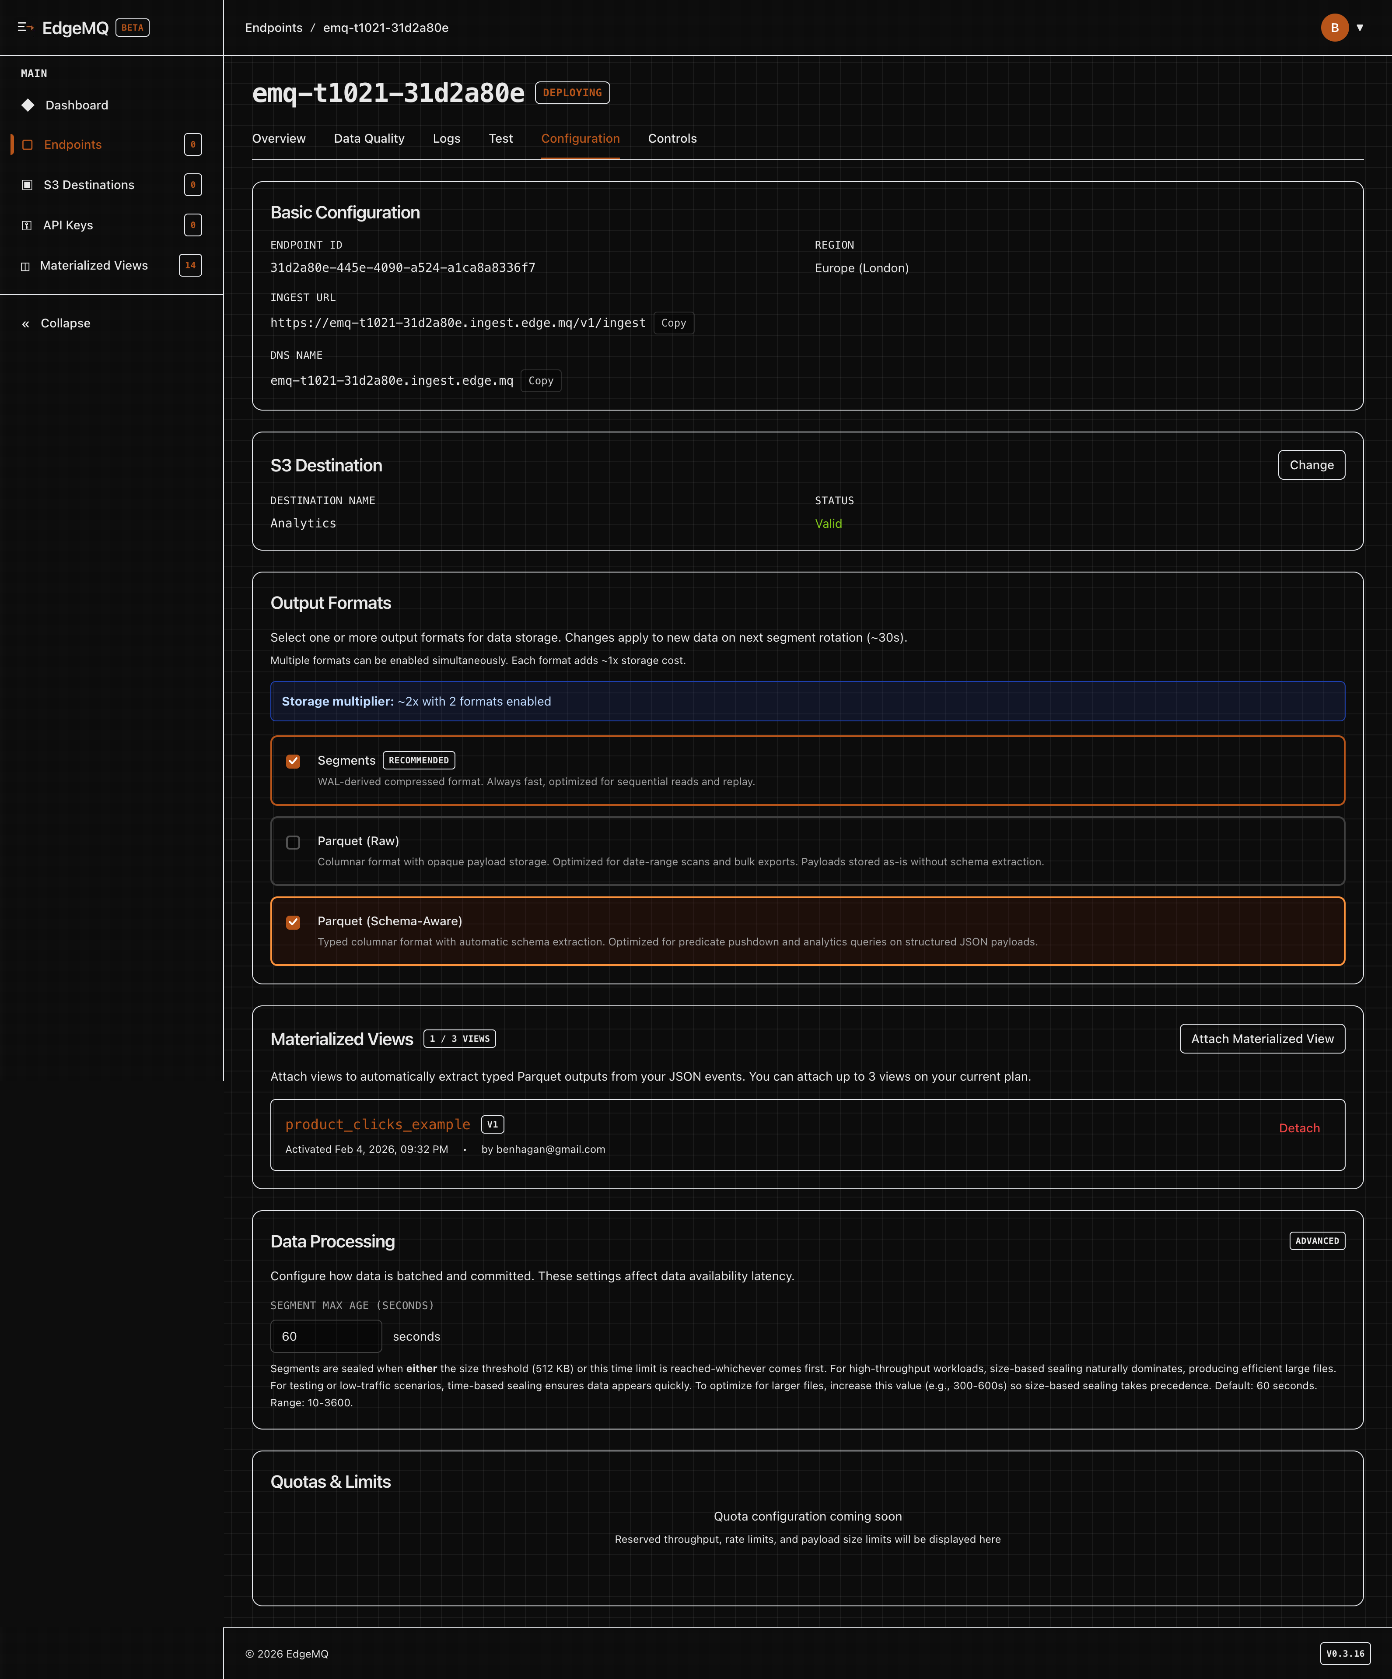The height and width of the screenshot is (1679, 1392).
Task: Select the Endpoints sidebar icon
Action: pyautogui.click(x=27, y=145)
